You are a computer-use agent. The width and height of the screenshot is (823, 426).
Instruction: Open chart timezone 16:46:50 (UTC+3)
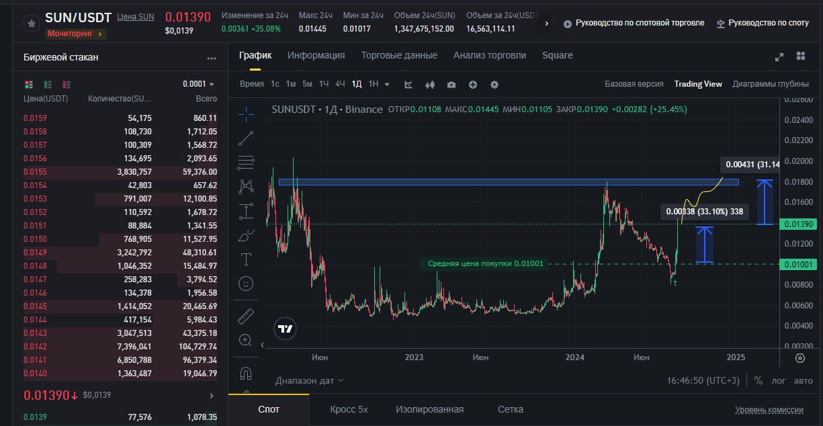(x=703, y=380)
